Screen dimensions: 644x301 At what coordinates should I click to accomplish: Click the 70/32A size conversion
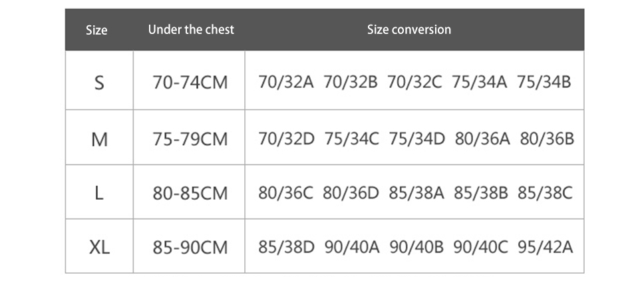285,83
